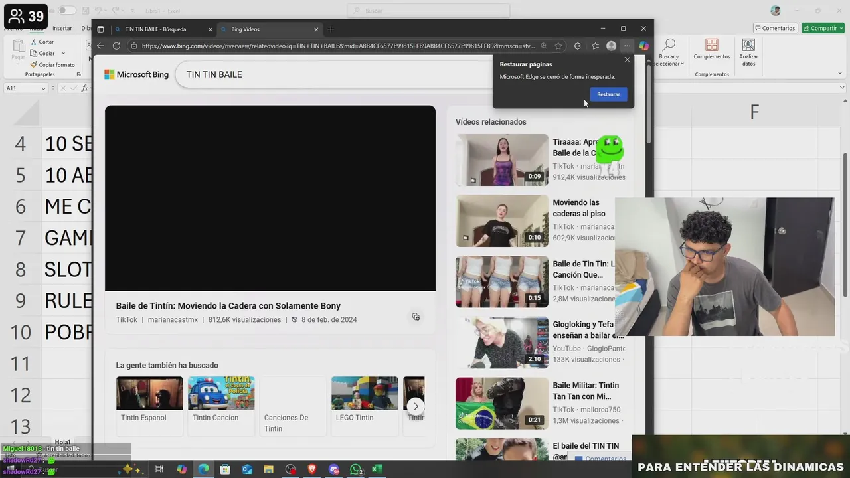Select Excel column F header
850x478 pixels.
click(754, 112)
